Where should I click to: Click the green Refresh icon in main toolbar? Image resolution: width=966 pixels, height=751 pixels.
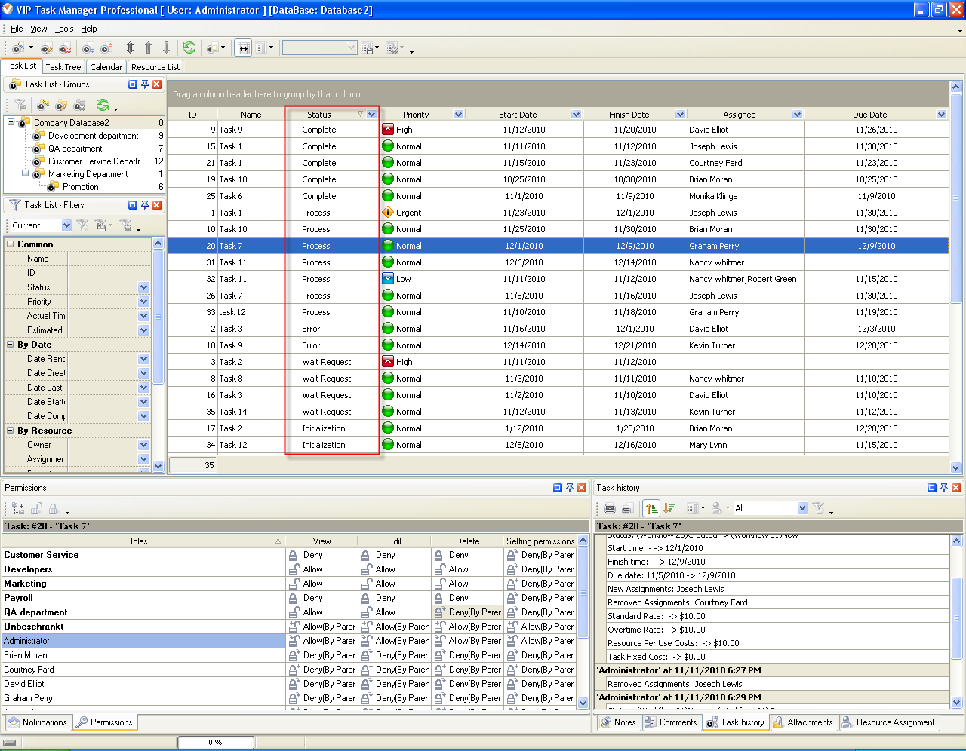click(189, 48)
